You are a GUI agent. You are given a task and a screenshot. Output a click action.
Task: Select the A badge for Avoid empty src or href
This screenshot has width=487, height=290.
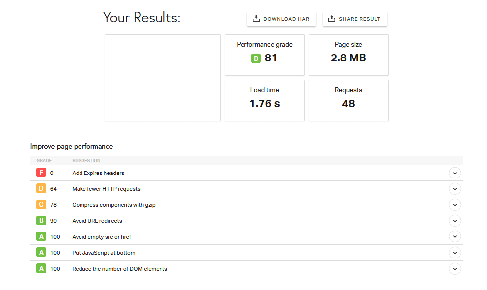click(42, 236)
